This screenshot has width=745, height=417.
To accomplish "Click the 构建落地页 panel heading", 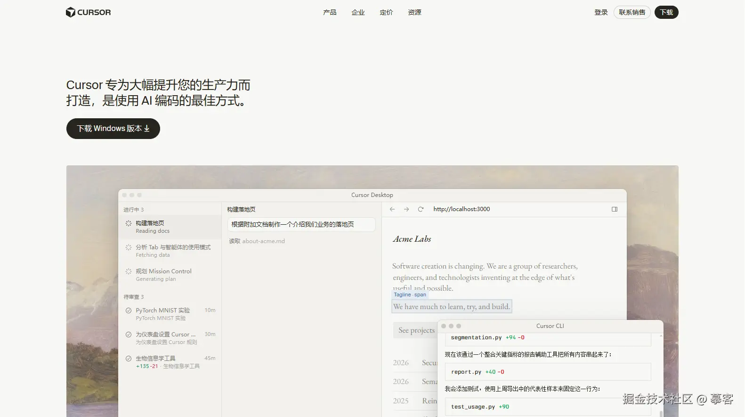I will [241, 210].
